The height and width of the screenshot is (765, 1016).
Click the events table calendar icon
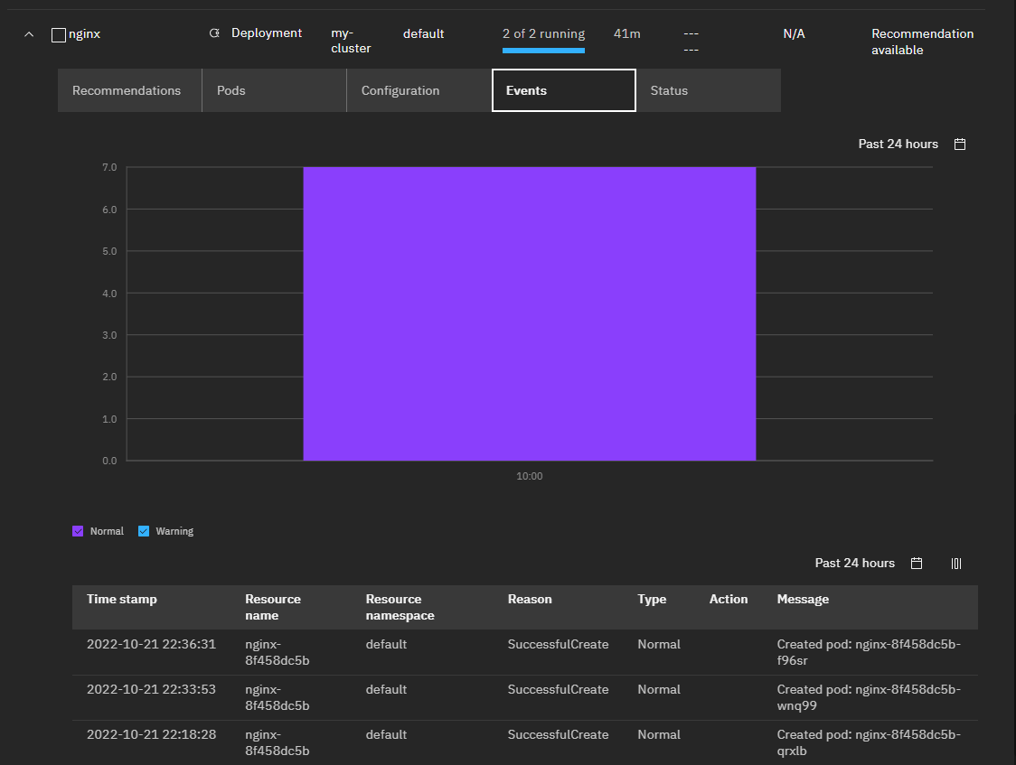917,564
